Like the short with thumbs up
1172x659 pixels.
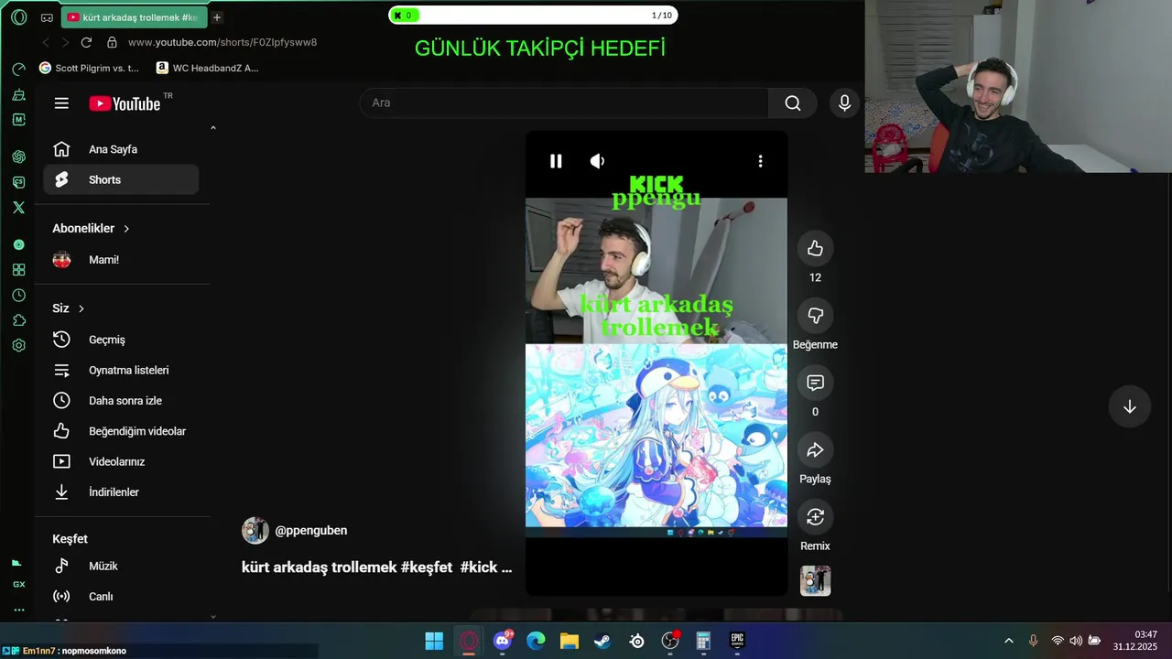815,249
